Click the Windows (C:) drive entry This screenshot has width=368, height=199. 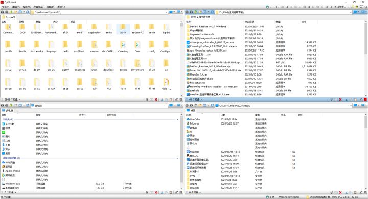point(12,184)
